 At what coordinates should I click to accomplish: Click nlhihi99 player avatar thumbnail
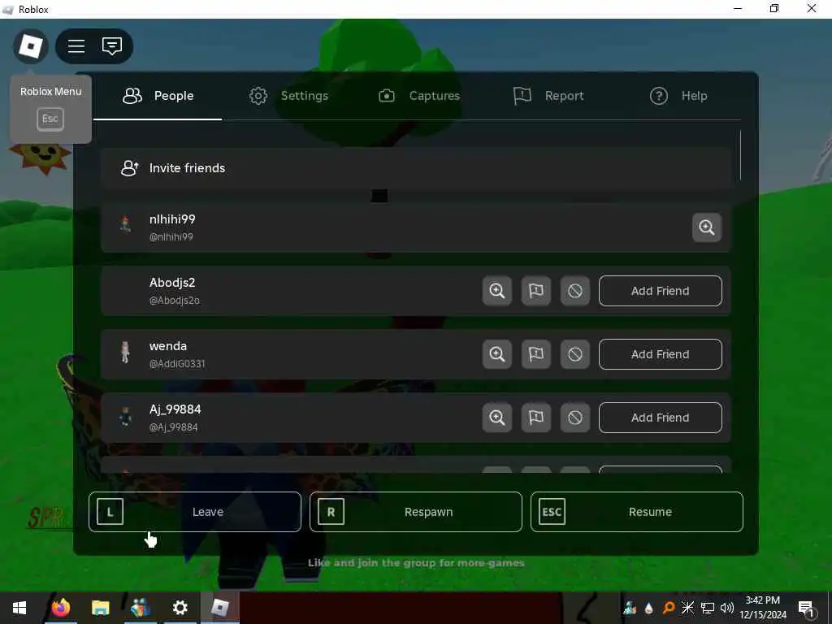125,225
